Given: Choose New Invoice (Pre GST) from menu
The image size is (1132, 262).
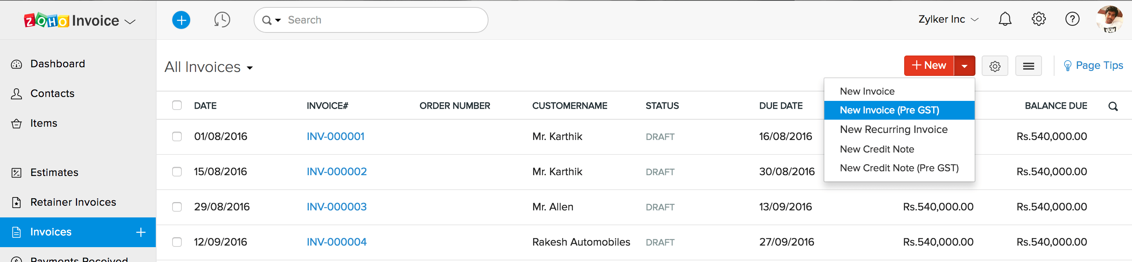Looking at the screenshot, I should click(x=889, y=110).
